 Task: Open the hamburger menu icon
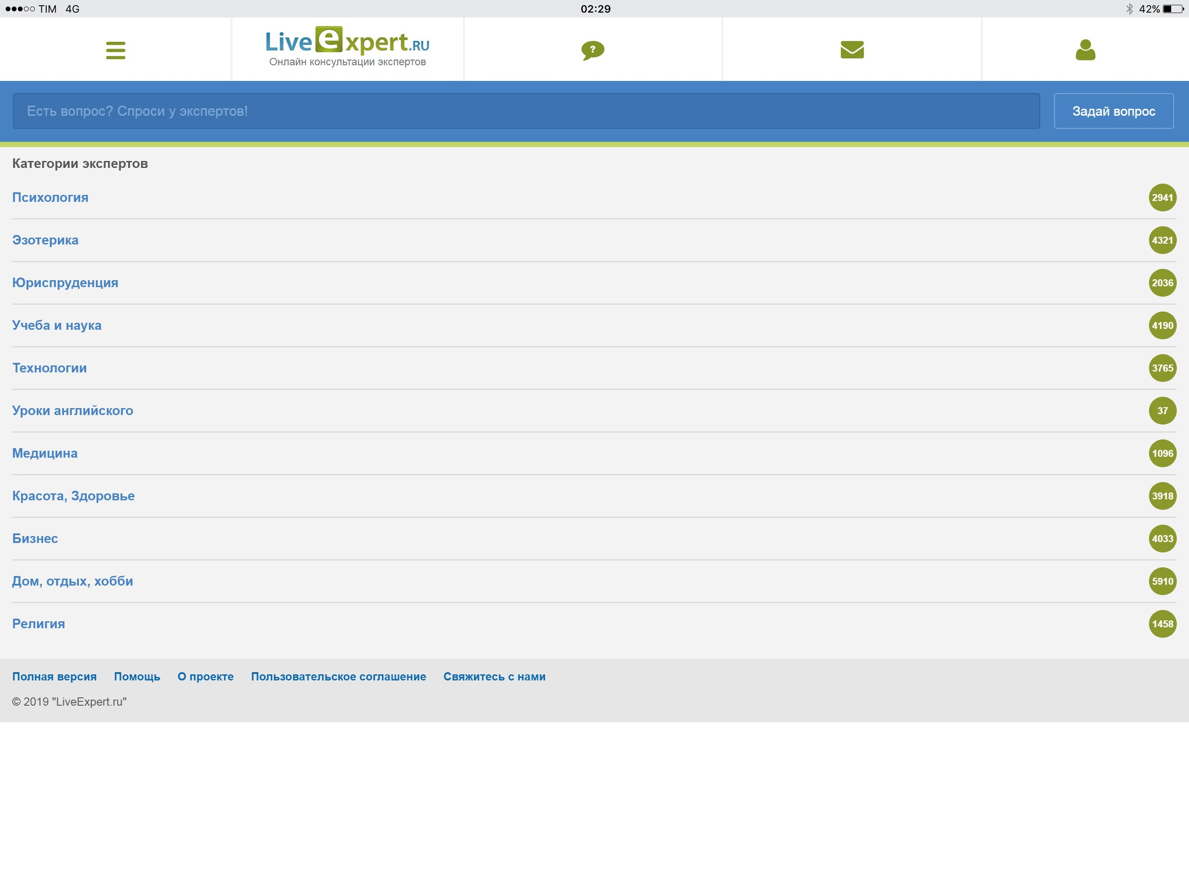point(116,50)
